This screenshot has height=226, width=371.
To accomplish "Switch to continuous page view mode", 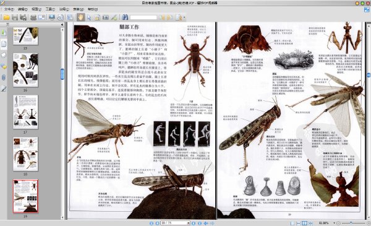I will 299,223.
